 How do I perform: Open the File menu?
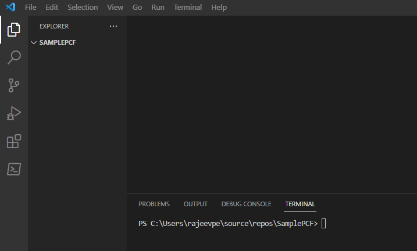pyautogui.click(x=31, y=8)
